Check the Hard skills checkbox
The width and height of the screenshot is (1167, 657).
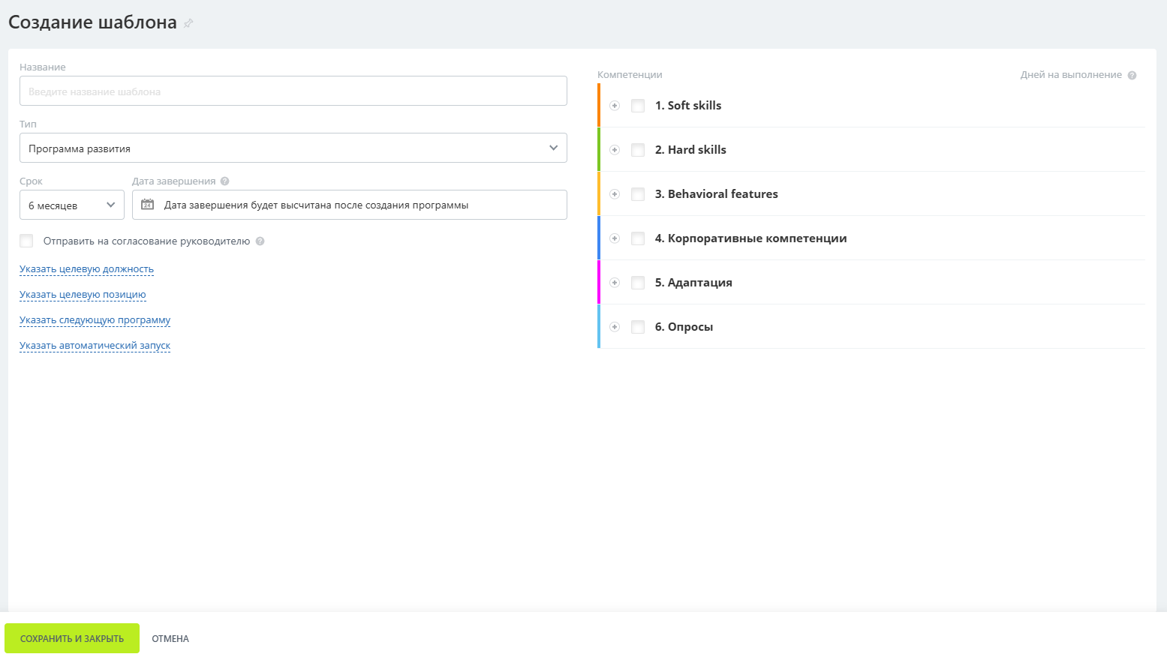coord(638,150)
